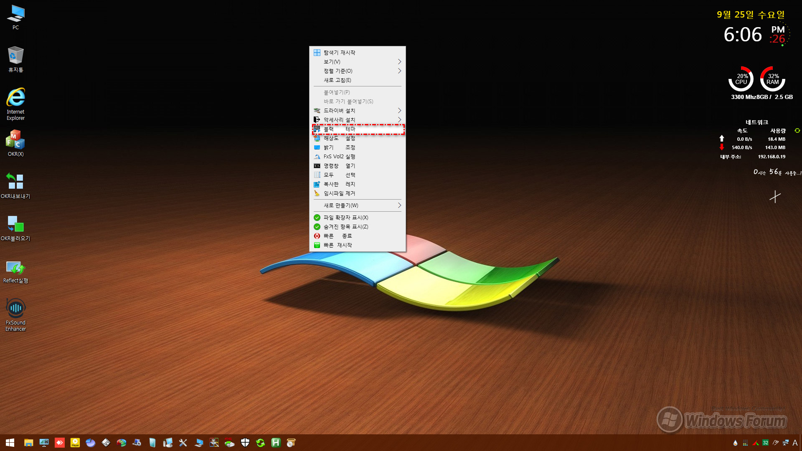Open the Windows Start button

pyautogui.click(x=10, y=443)
